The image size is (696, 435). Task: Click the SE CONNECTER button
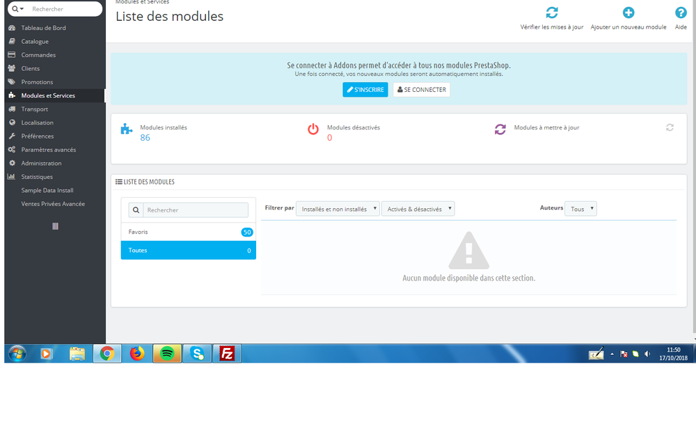pos(421,90)
